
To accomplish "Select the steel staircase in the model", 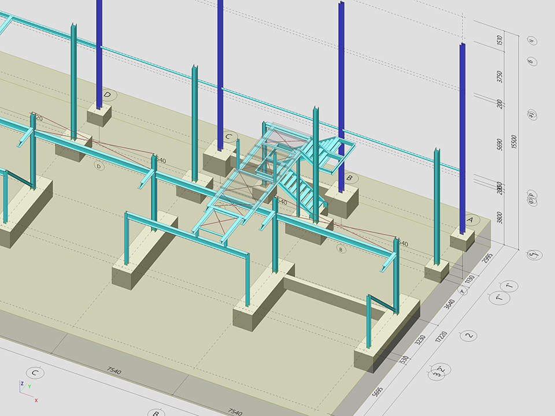I will pyautogui.click(x=306, y=173).
